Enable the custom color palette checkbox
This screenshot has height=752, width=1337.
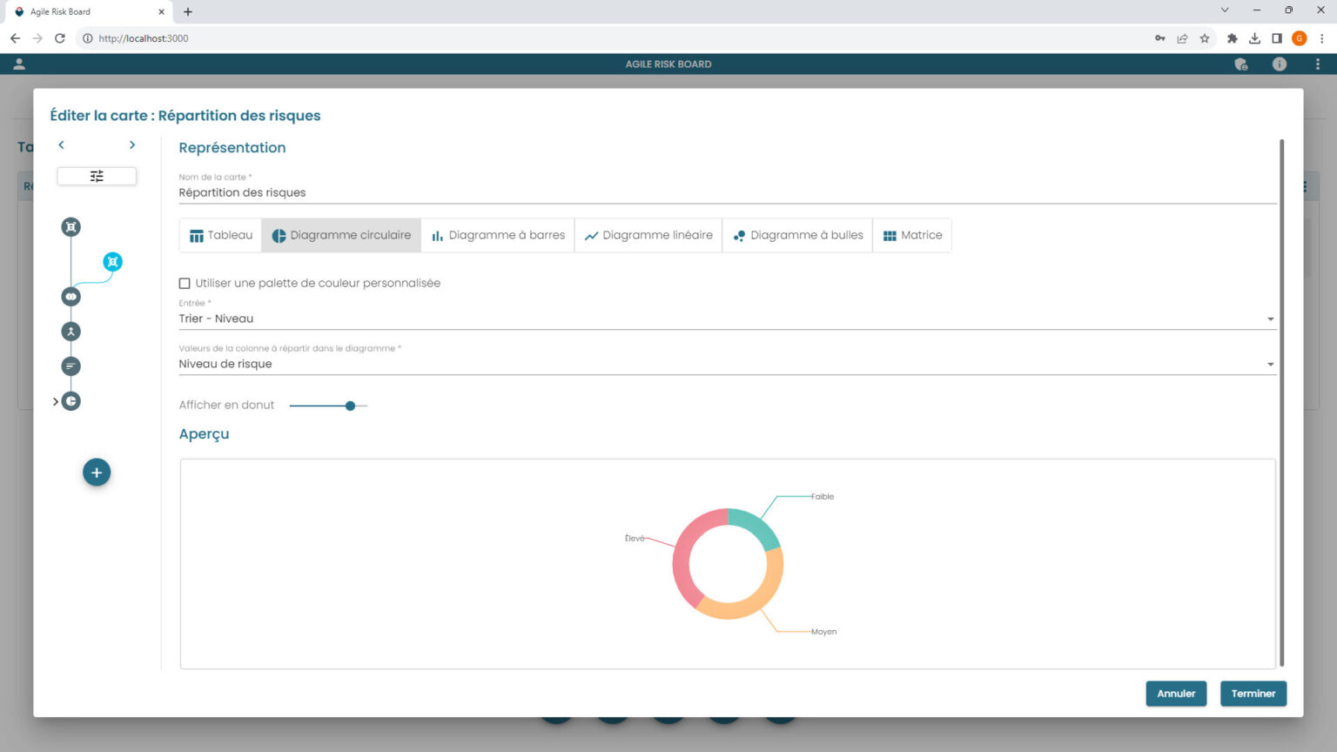pos(184,283)
